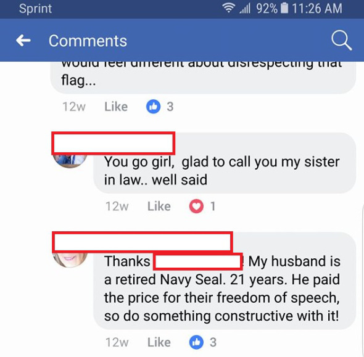The height and width of the screenshot is (357, 364).
Task: Tap 12w timestamp under Navy Seal comment
Action: click(x=117, y=342)
